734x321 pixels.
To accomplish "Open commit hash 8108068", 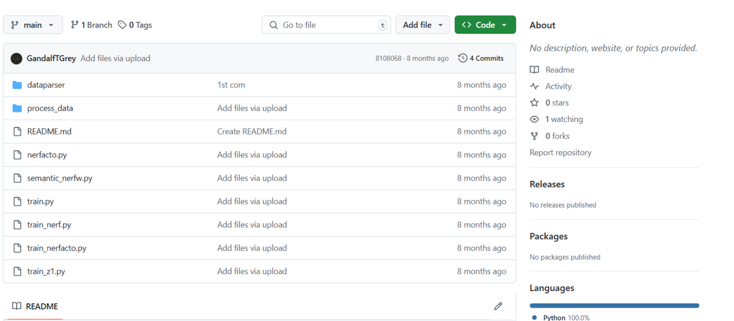I will click(388, 58).
